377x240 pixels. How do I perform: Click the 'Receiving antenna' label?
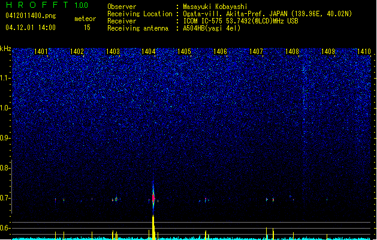[x=138, y=28]
